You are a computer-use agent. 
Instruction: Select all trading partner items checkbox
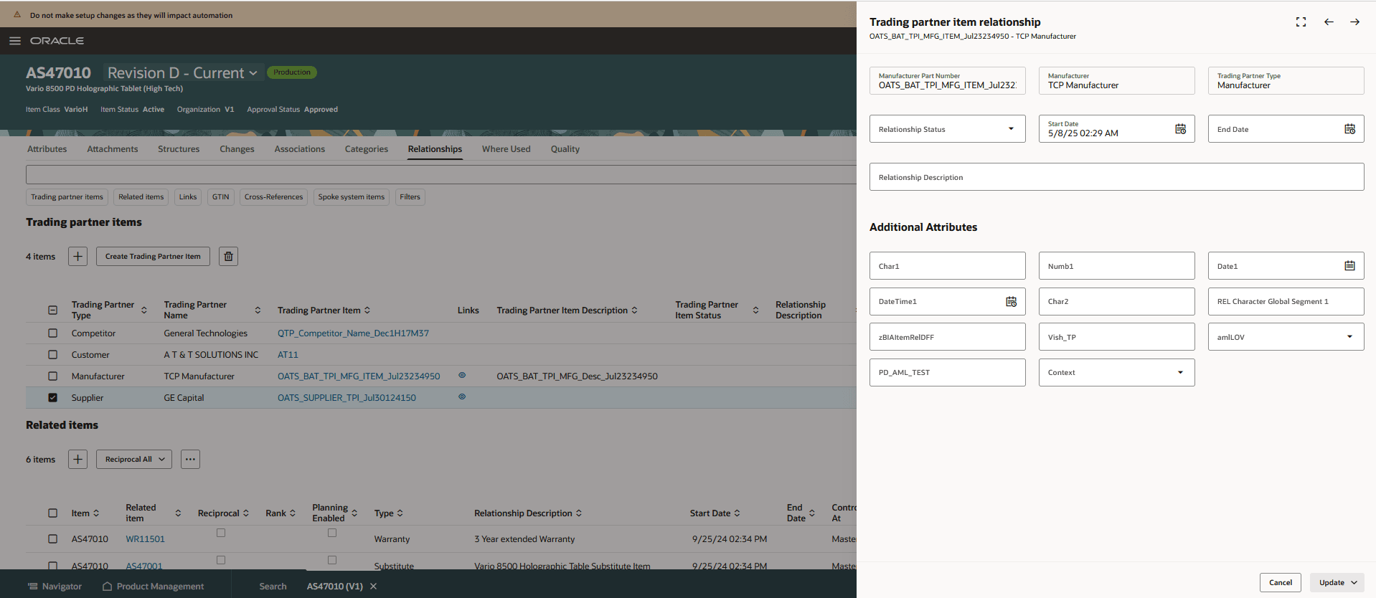click(x=52, y=310)
